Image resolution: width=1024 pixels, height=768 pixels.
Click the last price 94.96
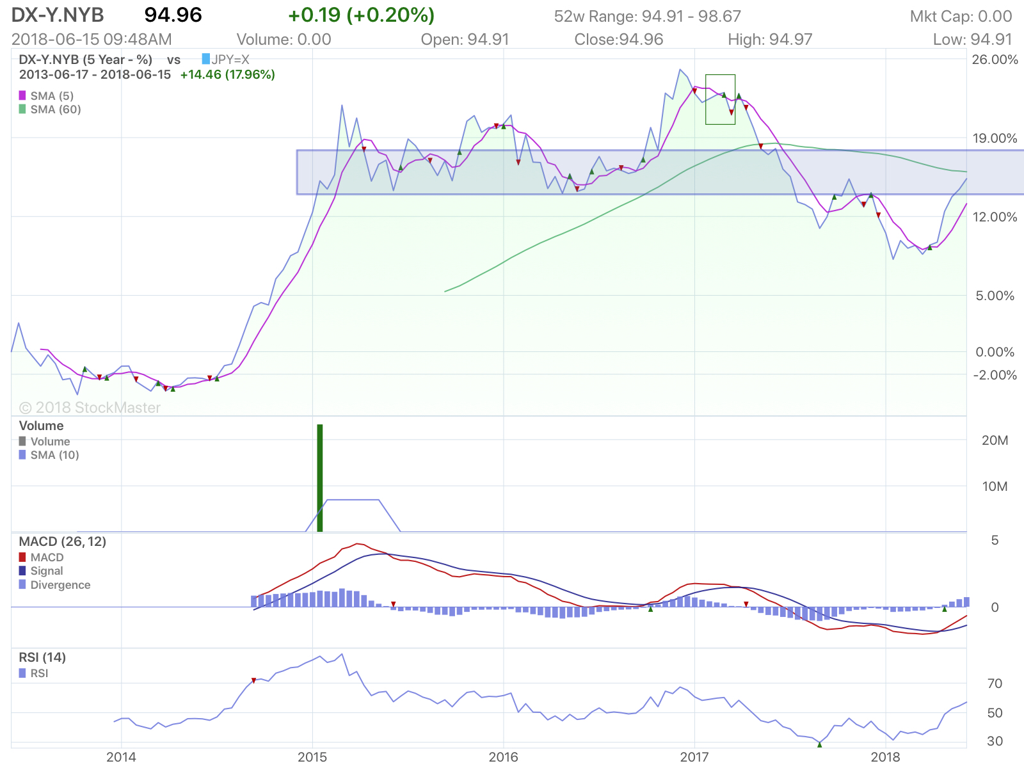(173, 15)
